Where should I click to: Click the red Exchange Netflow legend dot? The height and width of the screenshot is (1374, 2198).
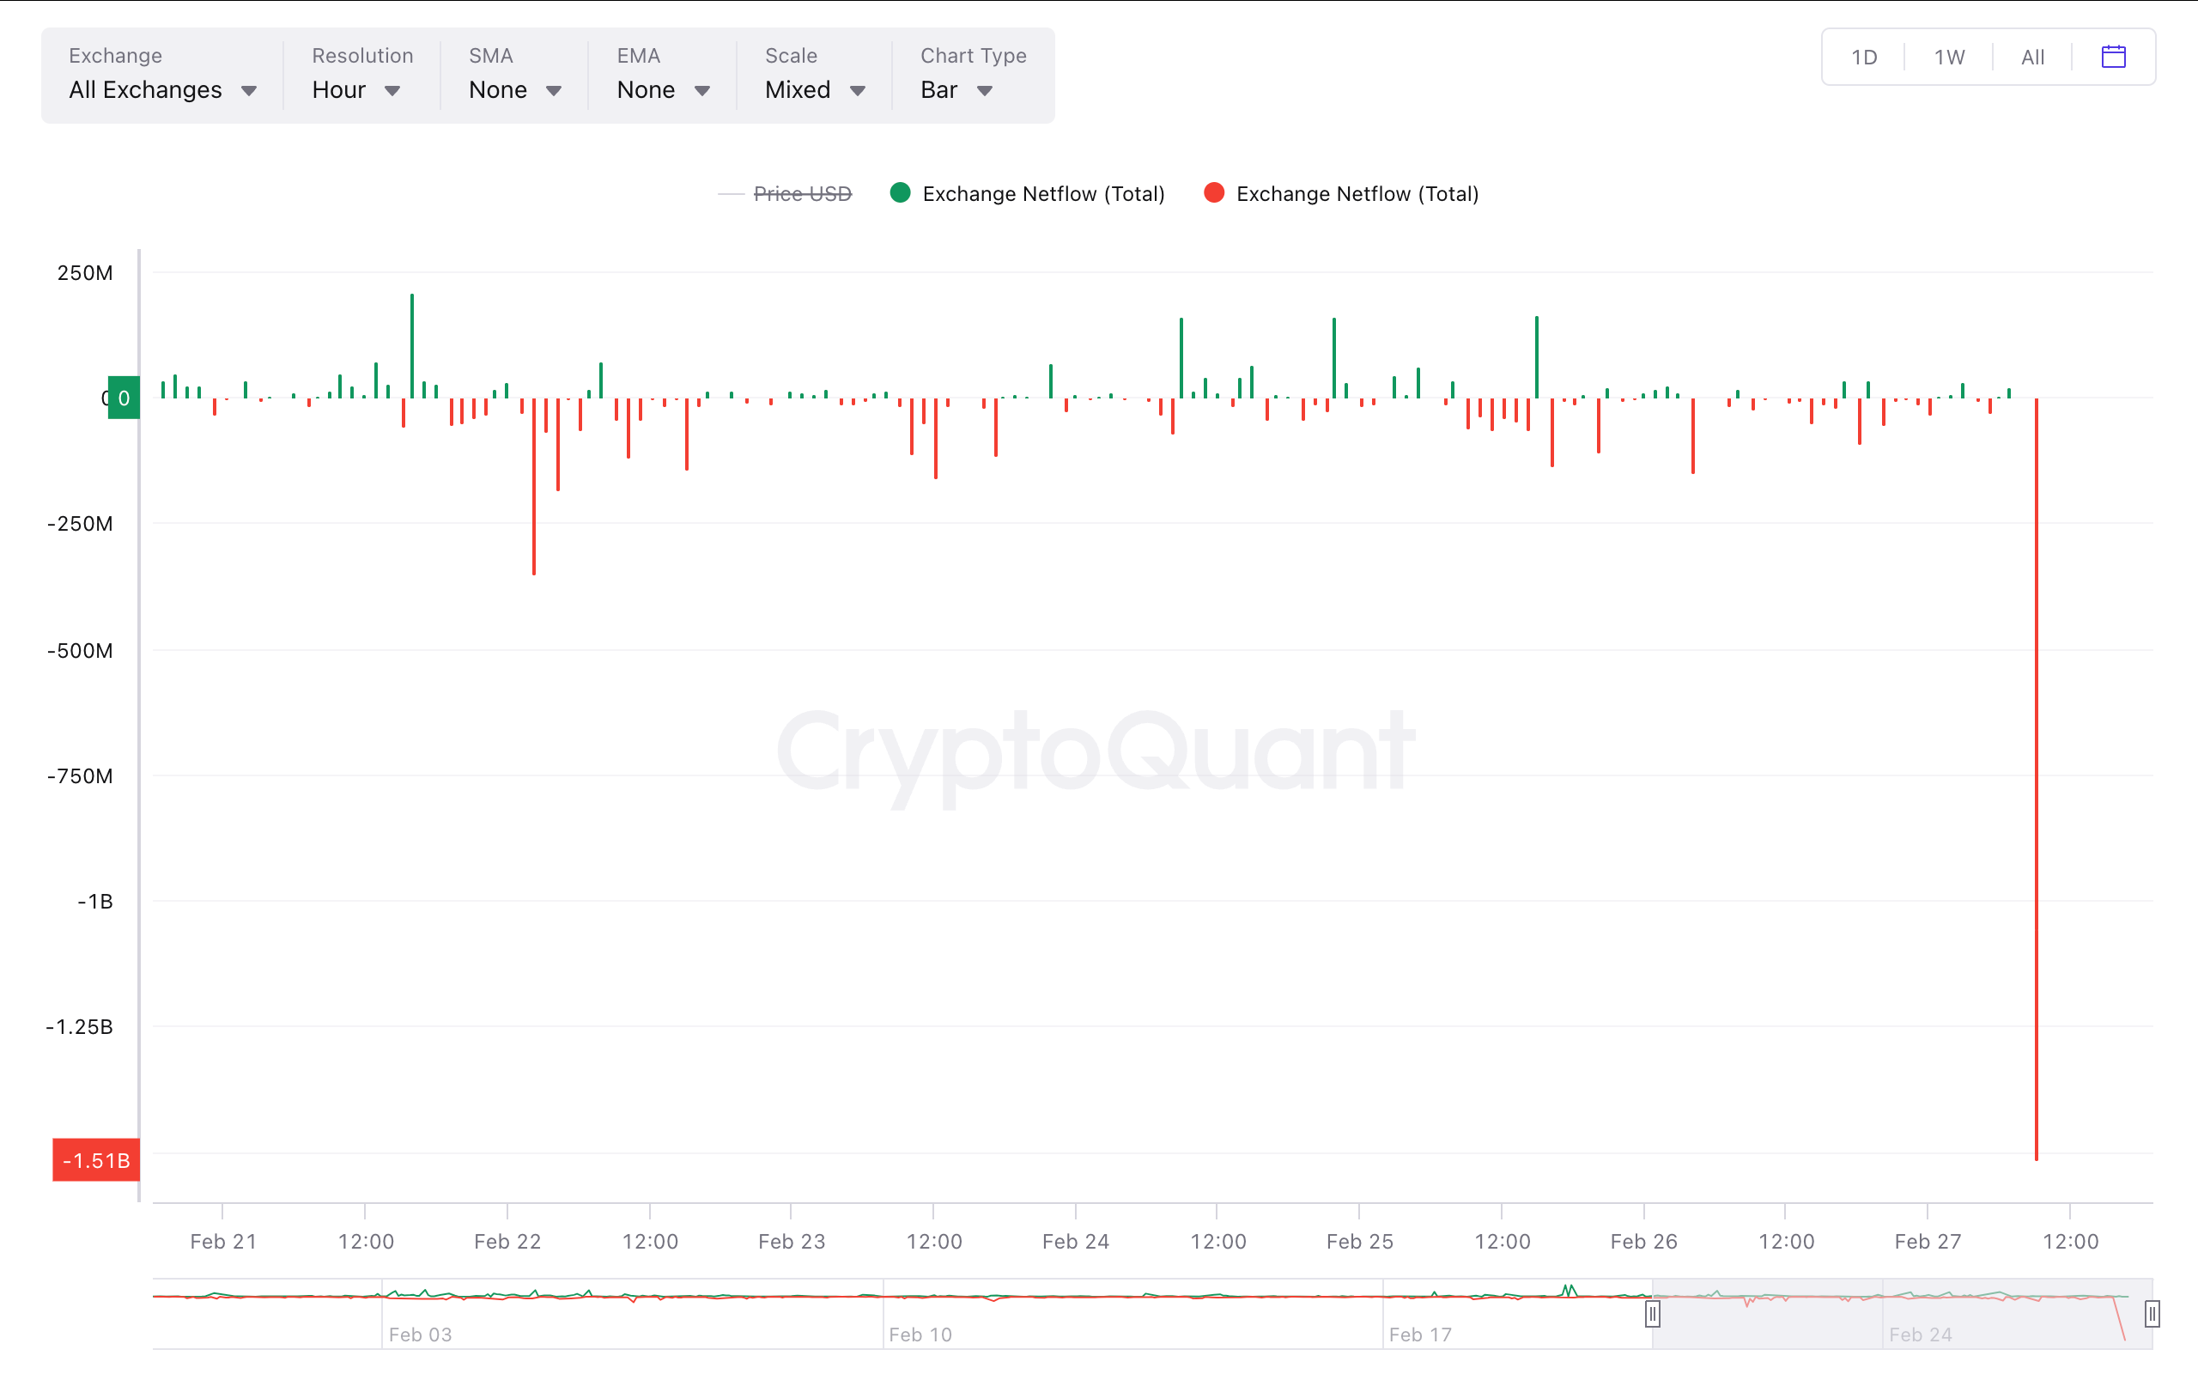click(1213, 192)
